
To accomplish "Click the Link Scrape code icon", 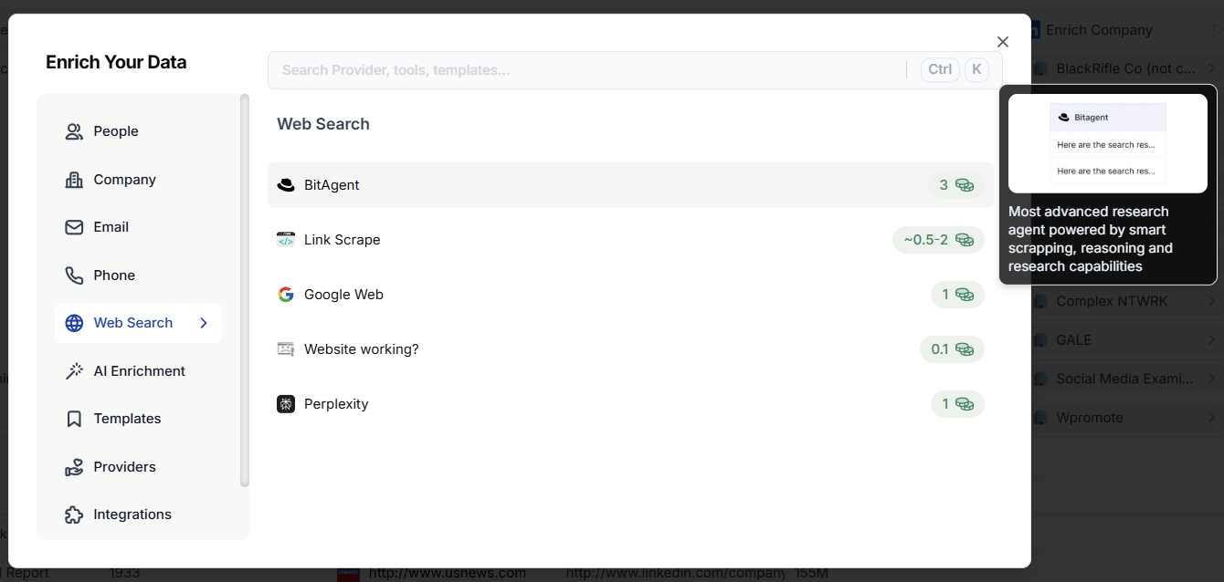I will pos(286,240).
